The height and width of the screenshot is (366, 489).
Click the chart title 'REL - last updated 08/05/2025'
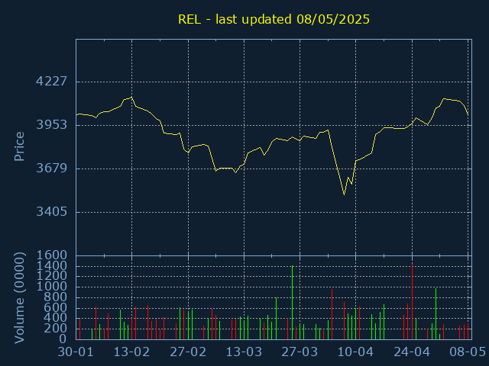pyautogui.click(x=274, y=20)
